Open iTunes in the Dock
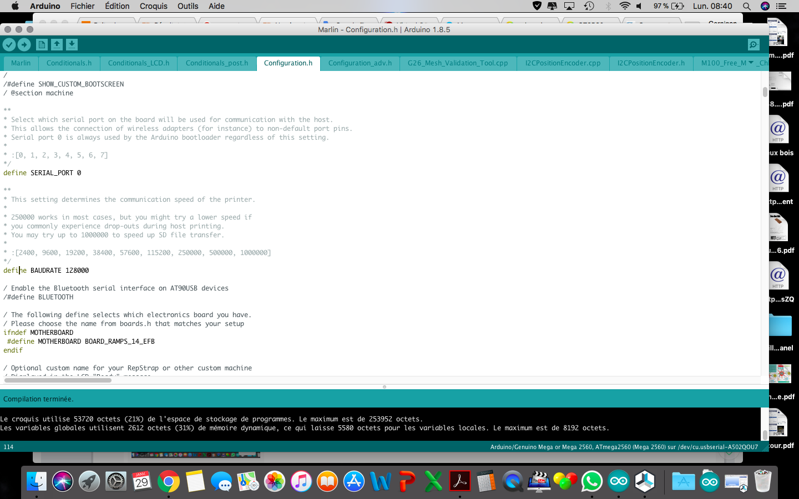This screenshot has height=499, width=799. click(x=301, y=481)
